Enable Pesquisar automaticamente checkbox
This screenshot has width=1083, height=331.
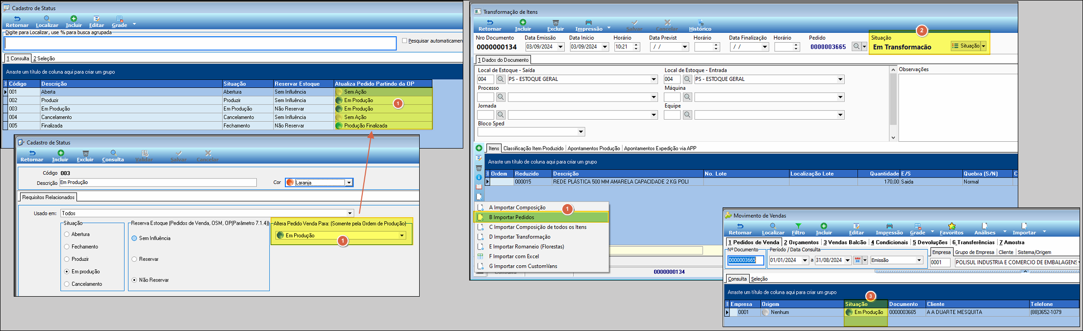(x=404, y=41)
